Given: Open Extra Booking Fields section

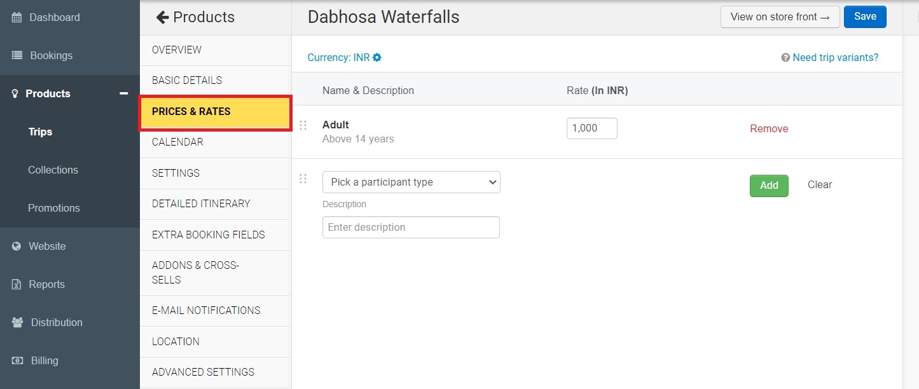Looking at the screenshot, I should 208,235.
